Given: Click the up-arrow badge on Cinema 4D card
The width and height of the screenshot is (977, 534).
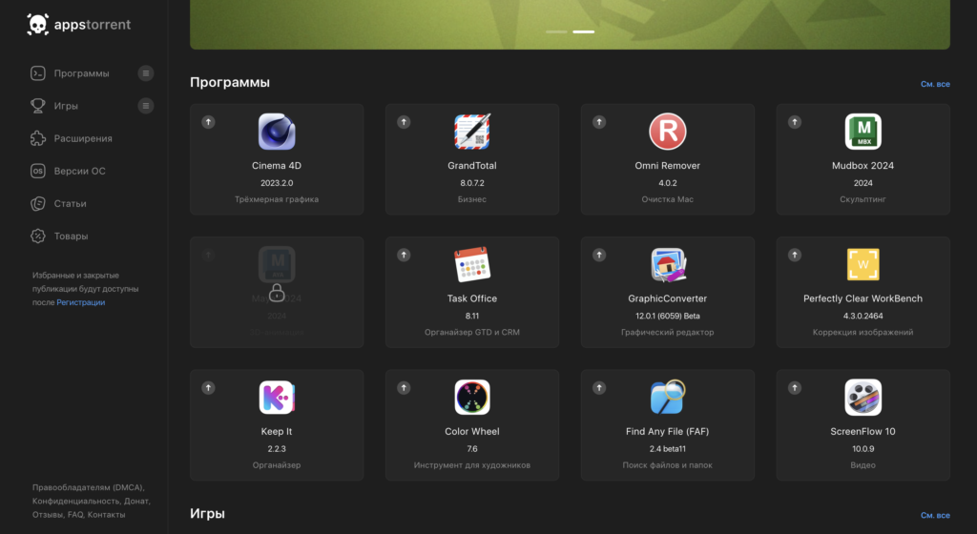Looking at the screenshot, I should click(x=208, y=122).
